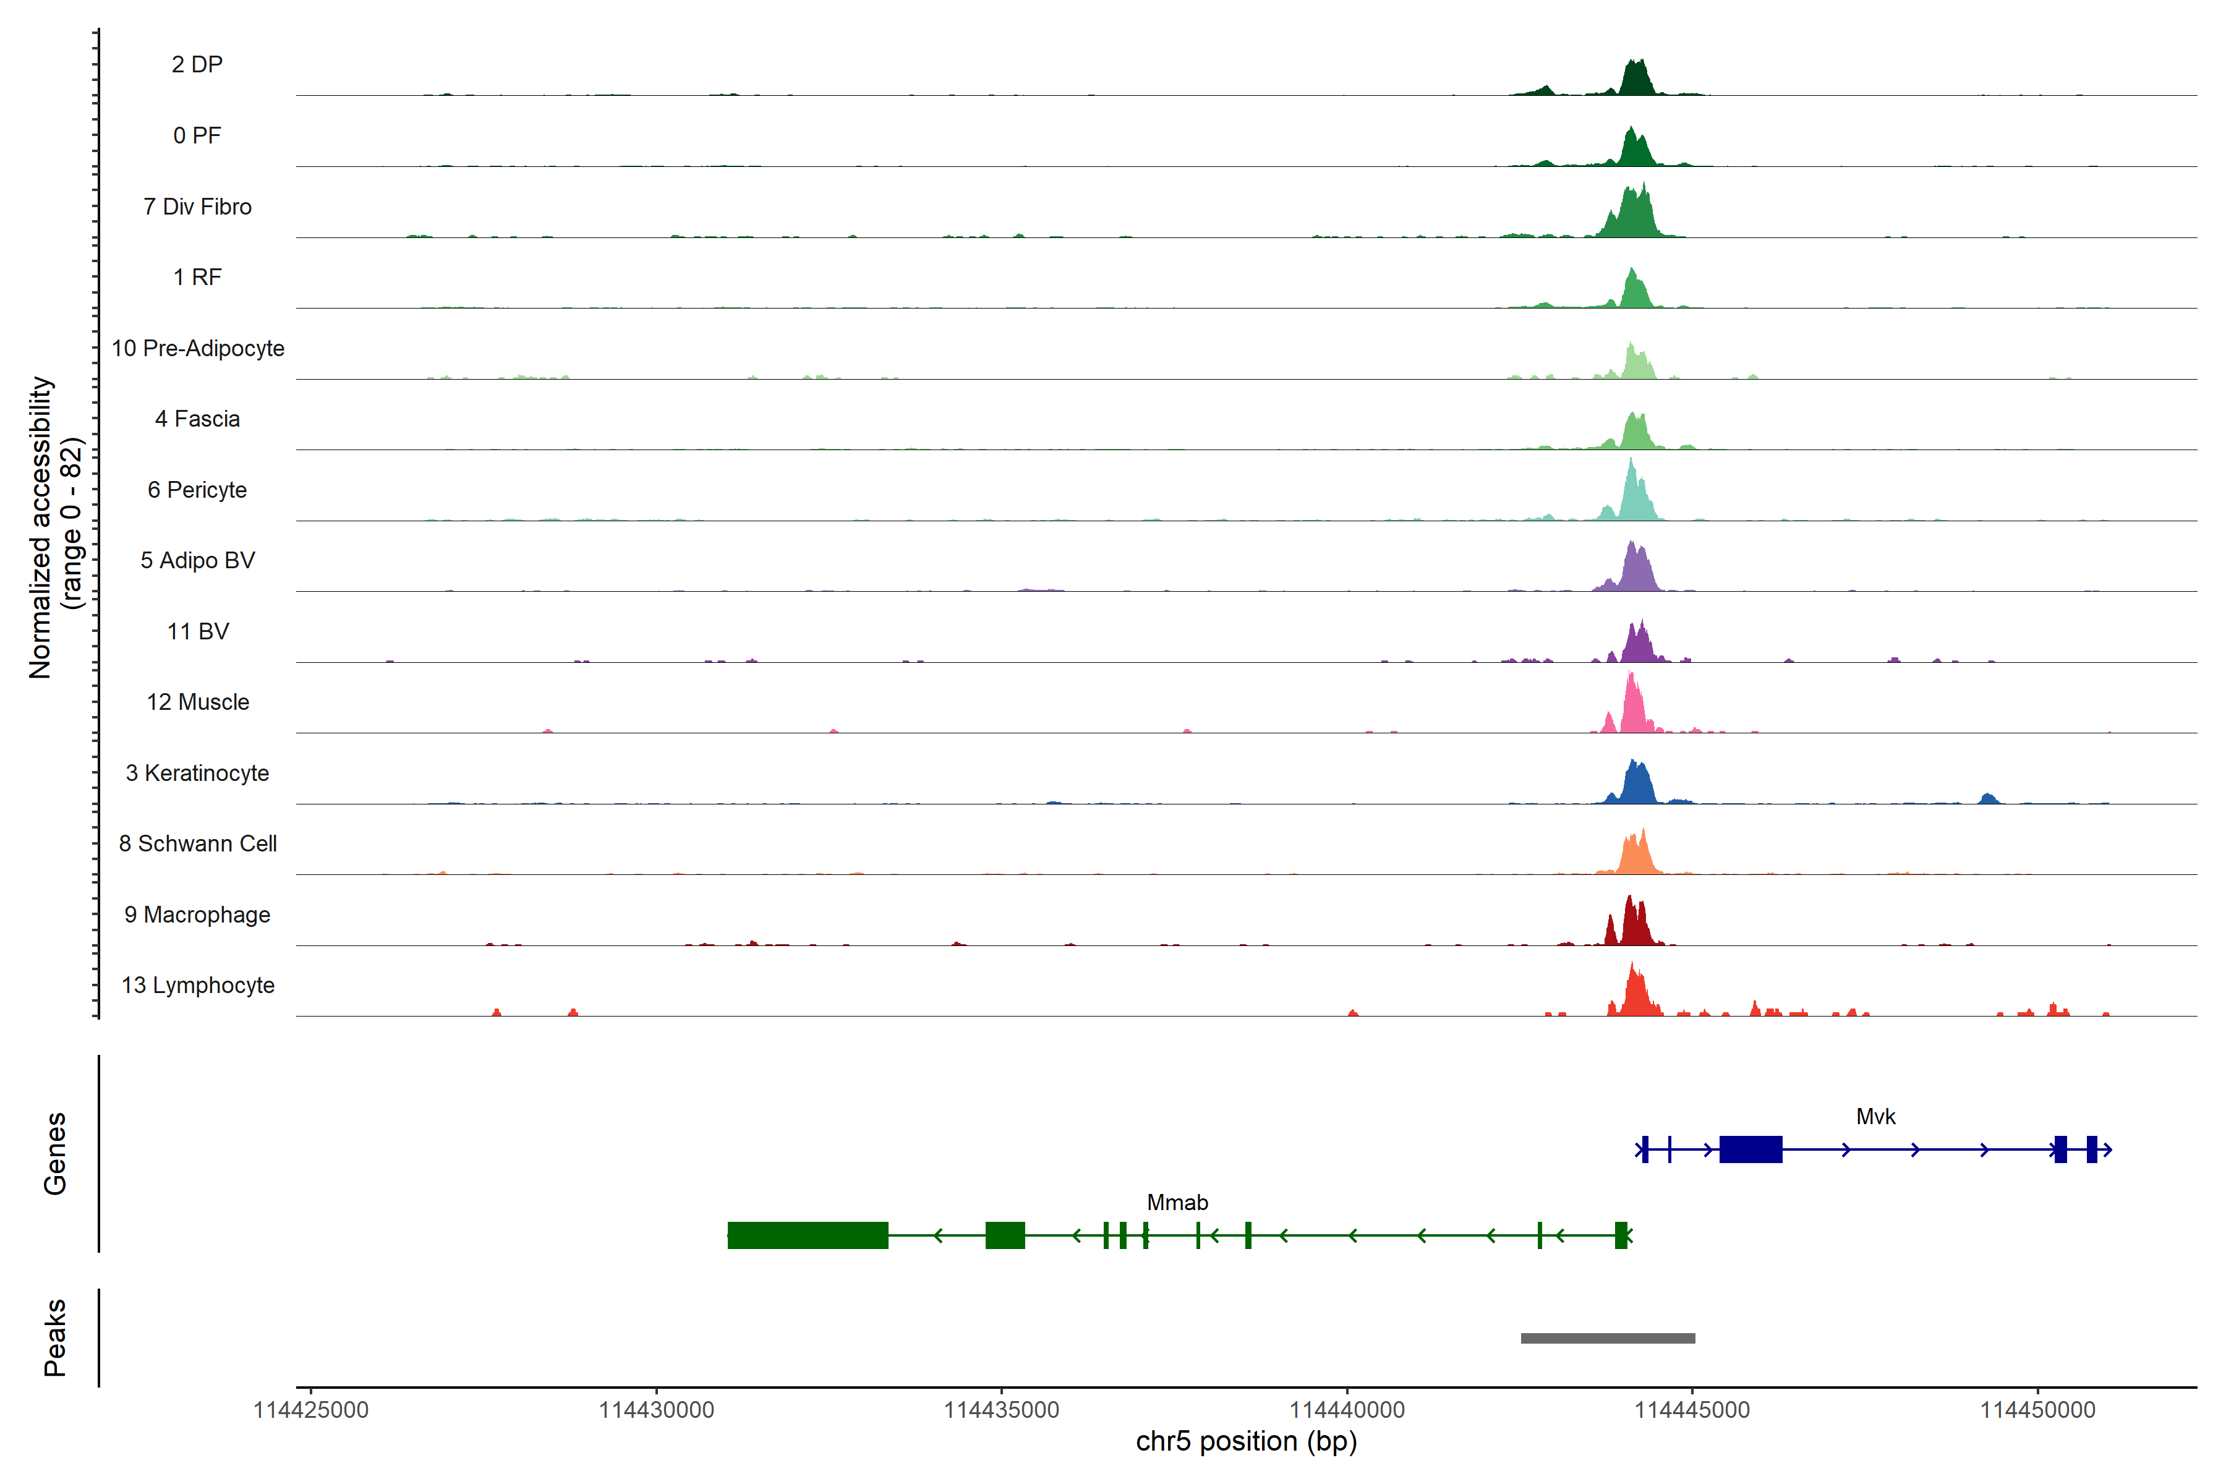Click the large green Mmab exon block

point(808,1235)
